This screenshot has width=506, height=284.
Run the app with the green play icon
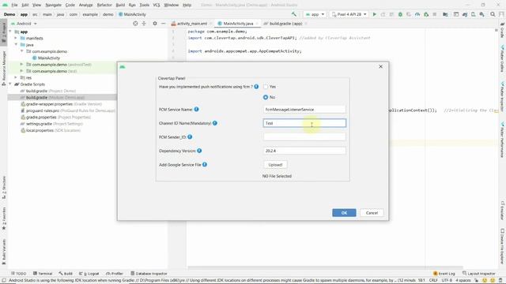point(374,14)
